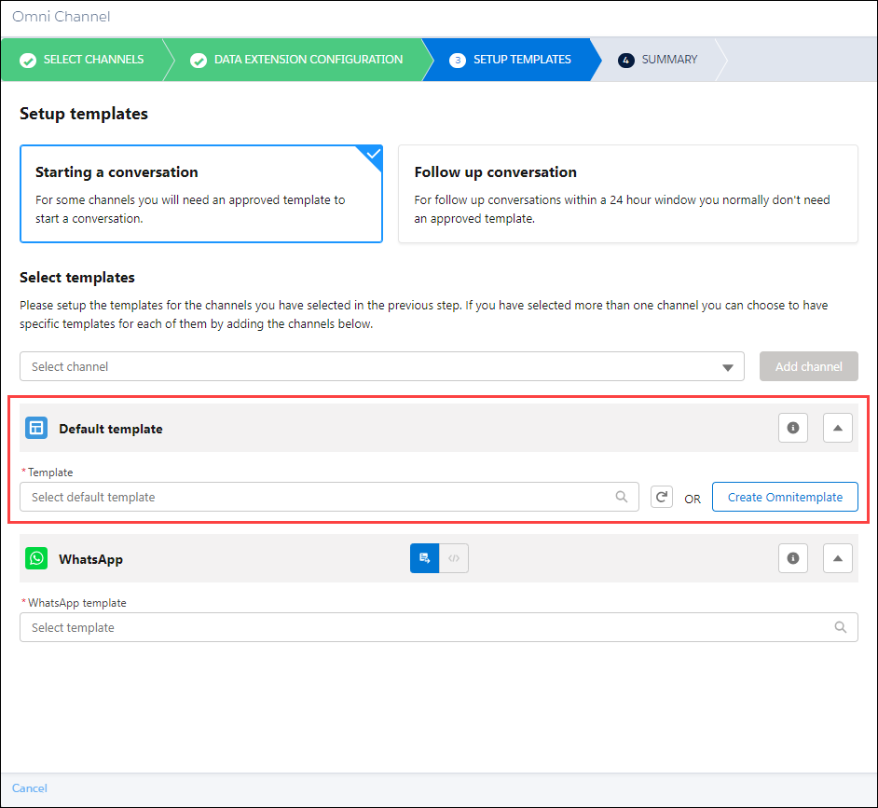Click the Default template panel icon
The height and width of the screenshot is (808, 878).
coord(35,428)
